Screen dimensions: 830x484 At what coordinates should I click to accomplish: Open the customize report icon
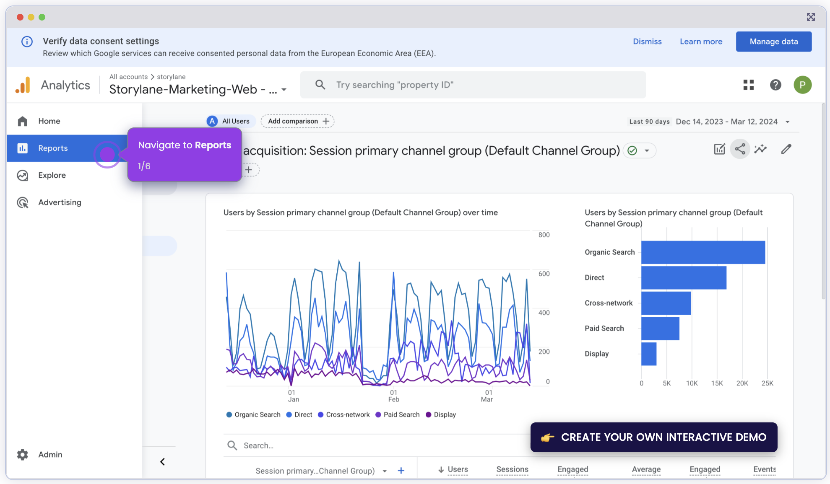(719, 149)
